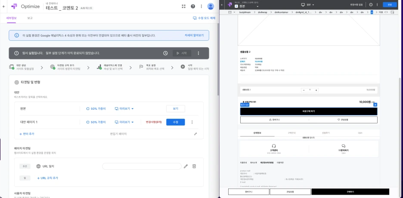Switch to 상품후기 product tab
Screen dimensions: 403x198
(x=326, y=133)
